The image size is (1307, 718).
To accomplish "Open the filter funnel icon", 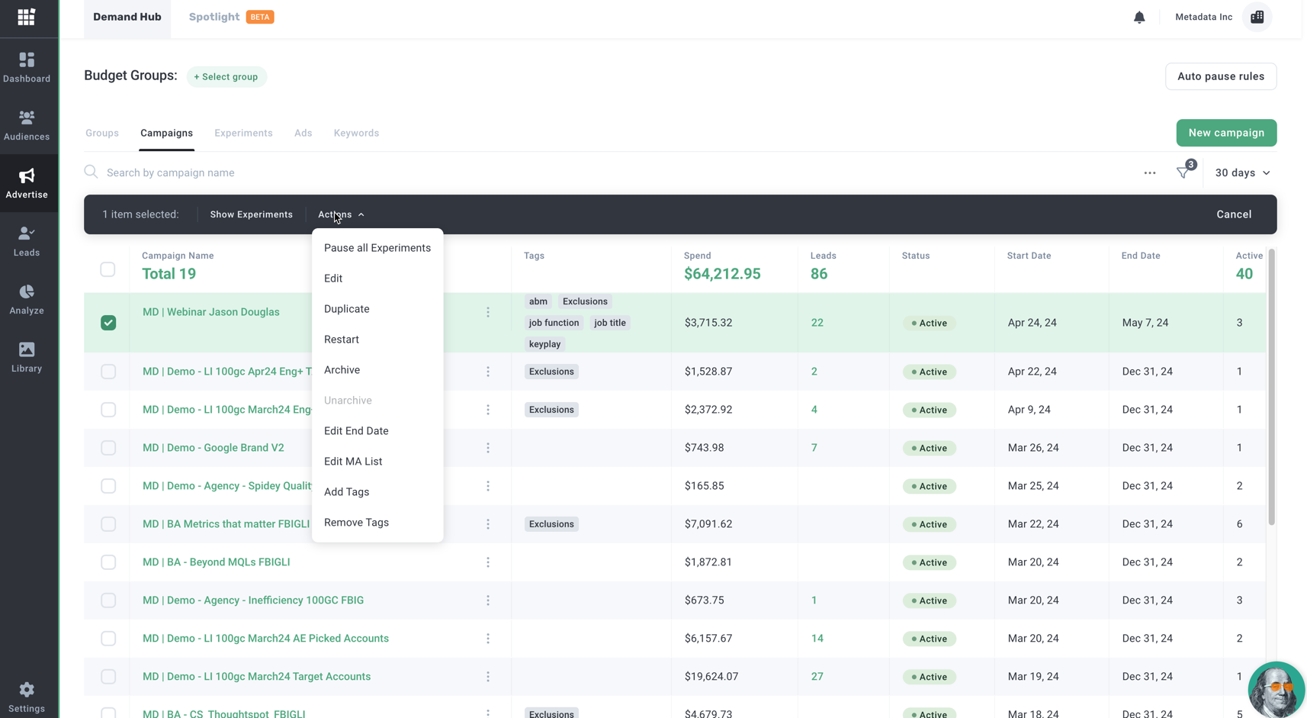I will 1183,172.
